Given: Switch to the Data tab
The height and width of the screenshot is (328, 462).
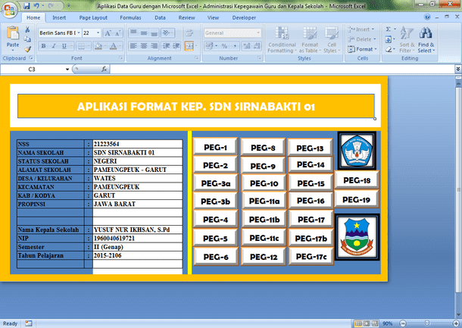Looking at the screenshot, I should 160,17.
